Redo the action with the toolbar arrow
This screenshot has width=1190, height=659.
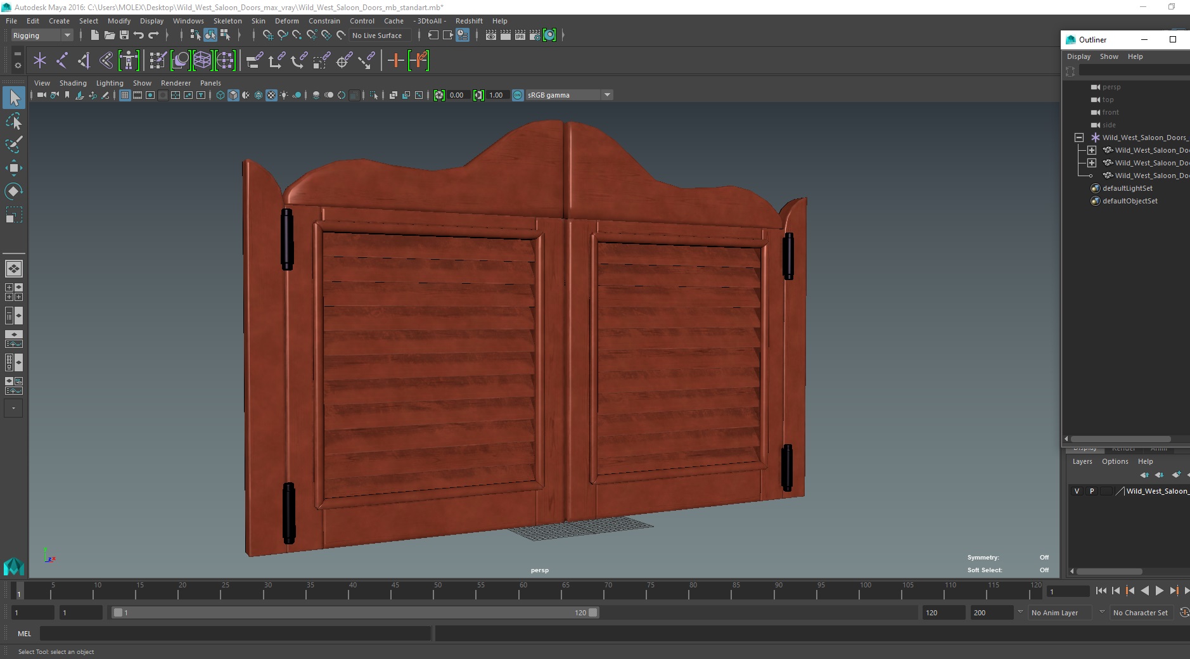point(153,35)
